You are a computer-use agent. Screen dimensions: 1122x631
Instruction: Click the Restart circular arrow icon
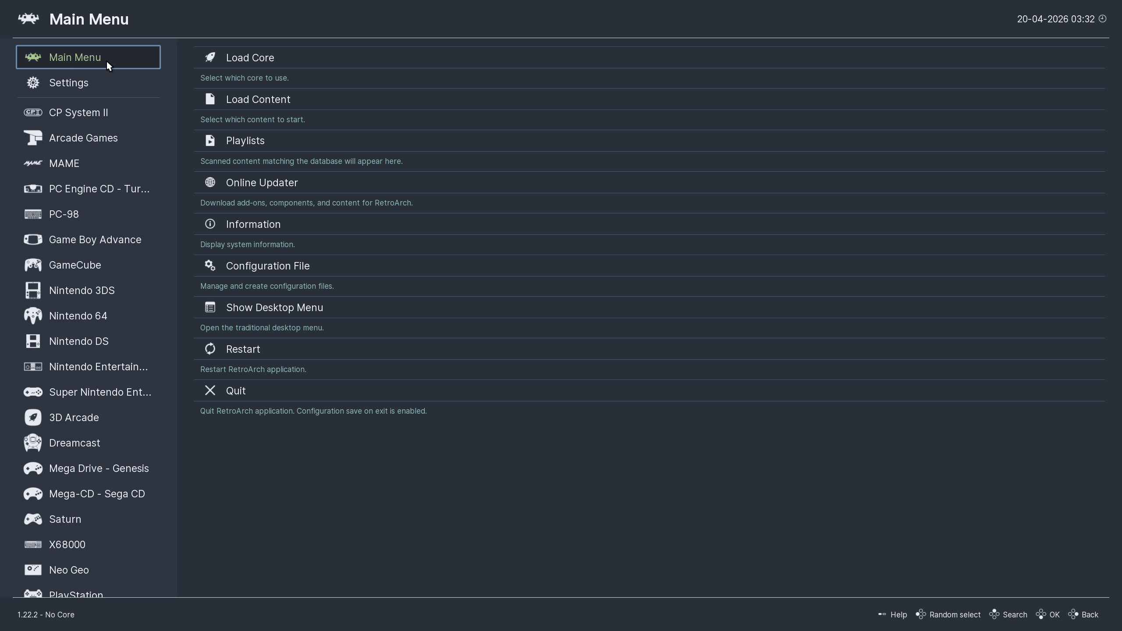pyautogui.click(x=210, y=349)
